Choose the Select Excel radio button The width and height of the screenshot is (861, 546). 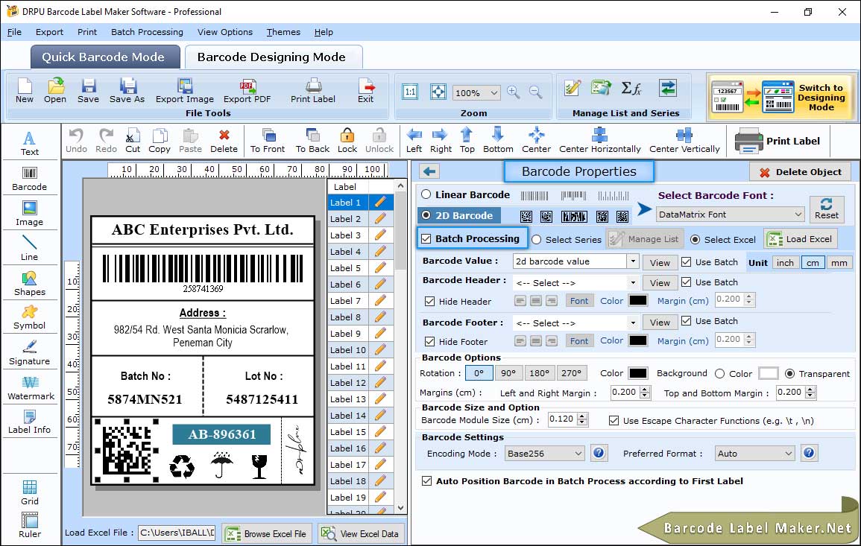(x=696, y=239)
